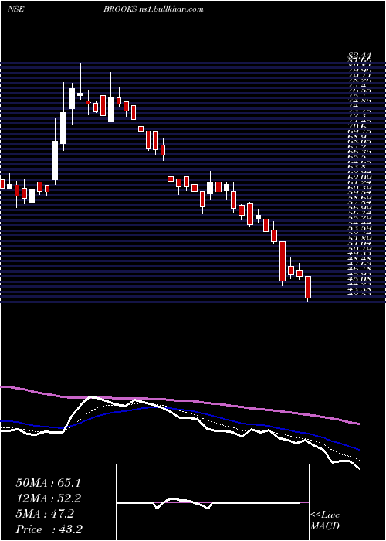Click the BROOKS ns1.bullkhan.com title
This screenshot has width=386, height=541.
pyautogui.click(x=154, y=9)
